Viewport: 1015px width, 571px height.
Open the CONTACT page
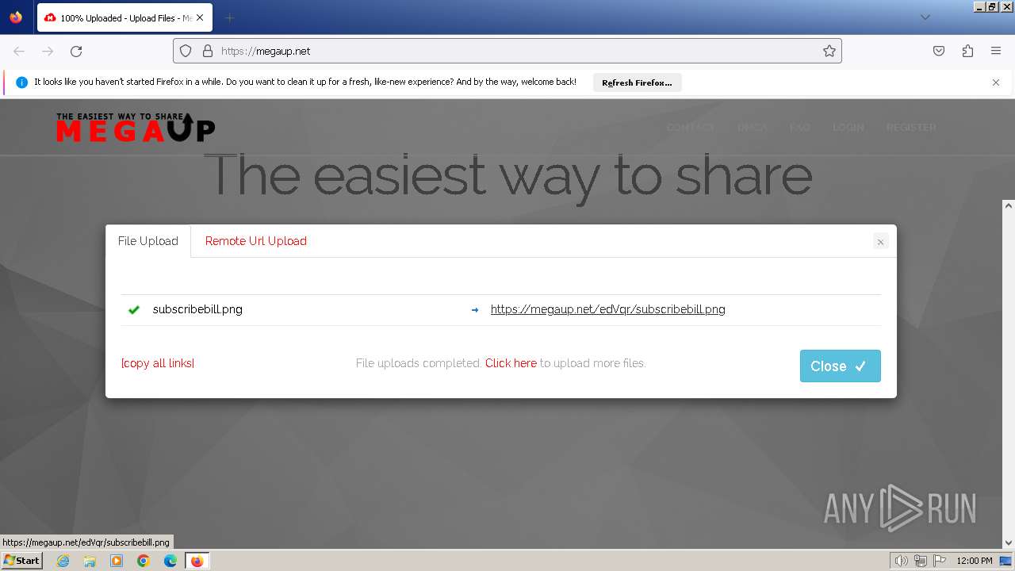point(690,127)
